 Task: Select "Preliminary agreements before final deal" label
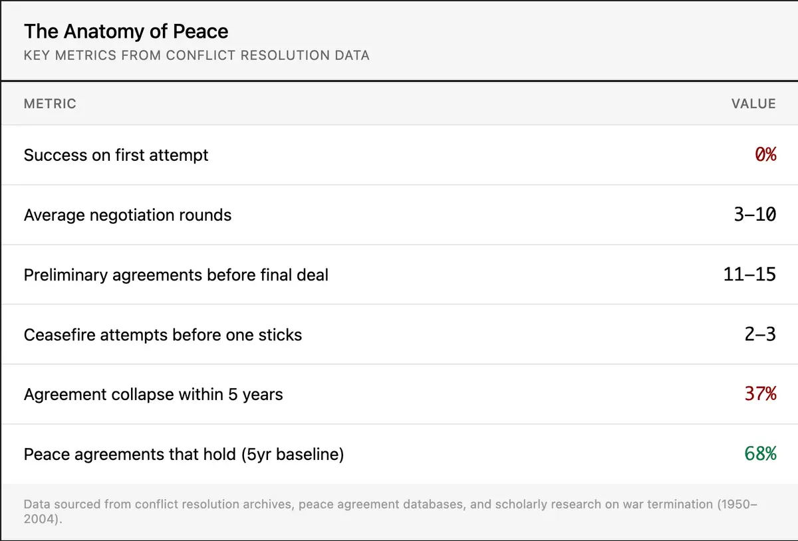[x=176, y=274]
